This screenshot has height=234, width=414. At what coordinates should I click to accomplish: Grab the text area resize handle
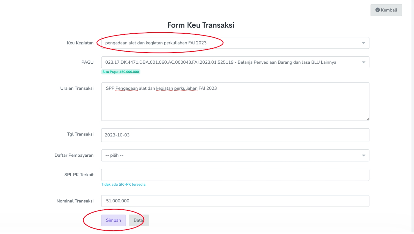point(368,119)
